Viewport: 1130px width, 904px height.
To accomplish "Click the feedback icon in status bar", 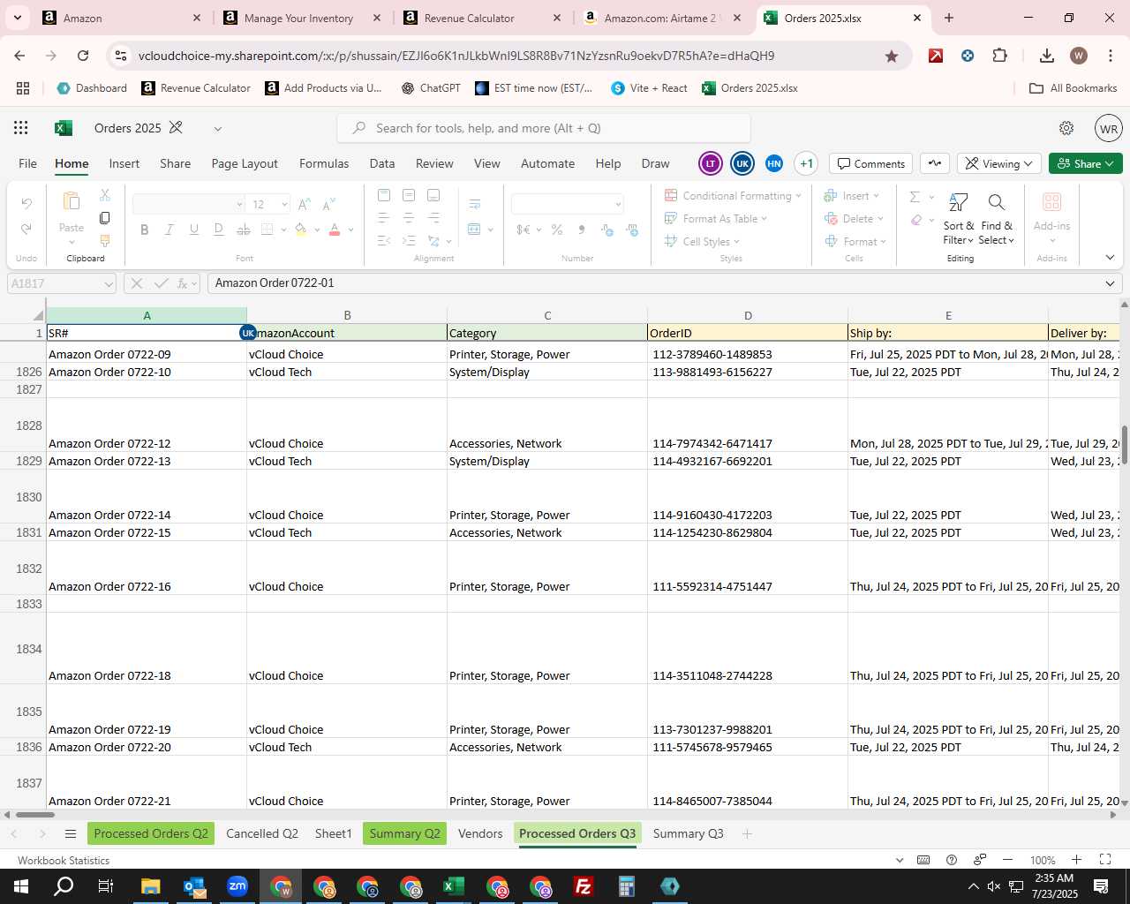I will (980, 860).
